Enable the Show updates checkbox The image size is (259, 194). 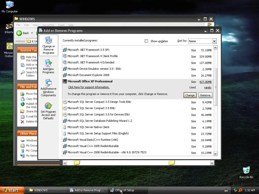point(146,41)
